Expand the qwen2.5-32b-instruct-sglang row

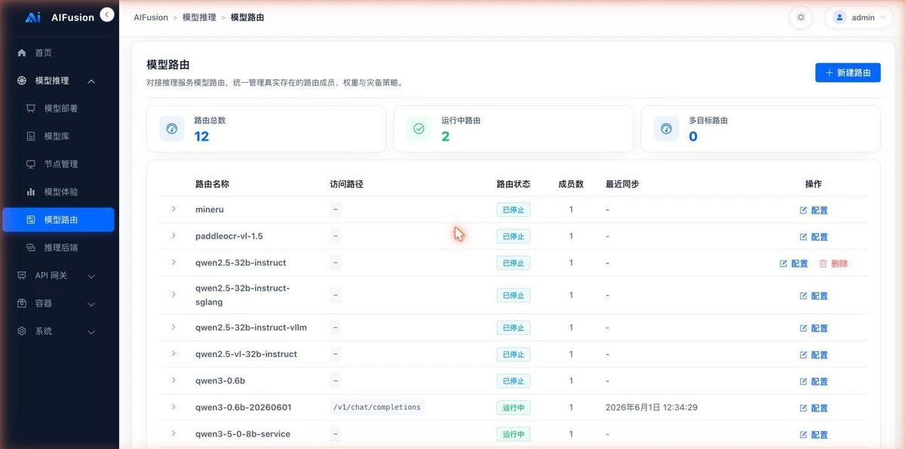pos(173,295)
